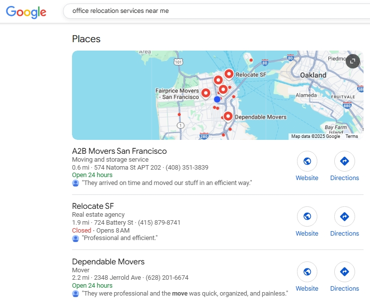Open the A2B Movers website globe icon
This screenshot has height=308, width=370.
[307, 161]
